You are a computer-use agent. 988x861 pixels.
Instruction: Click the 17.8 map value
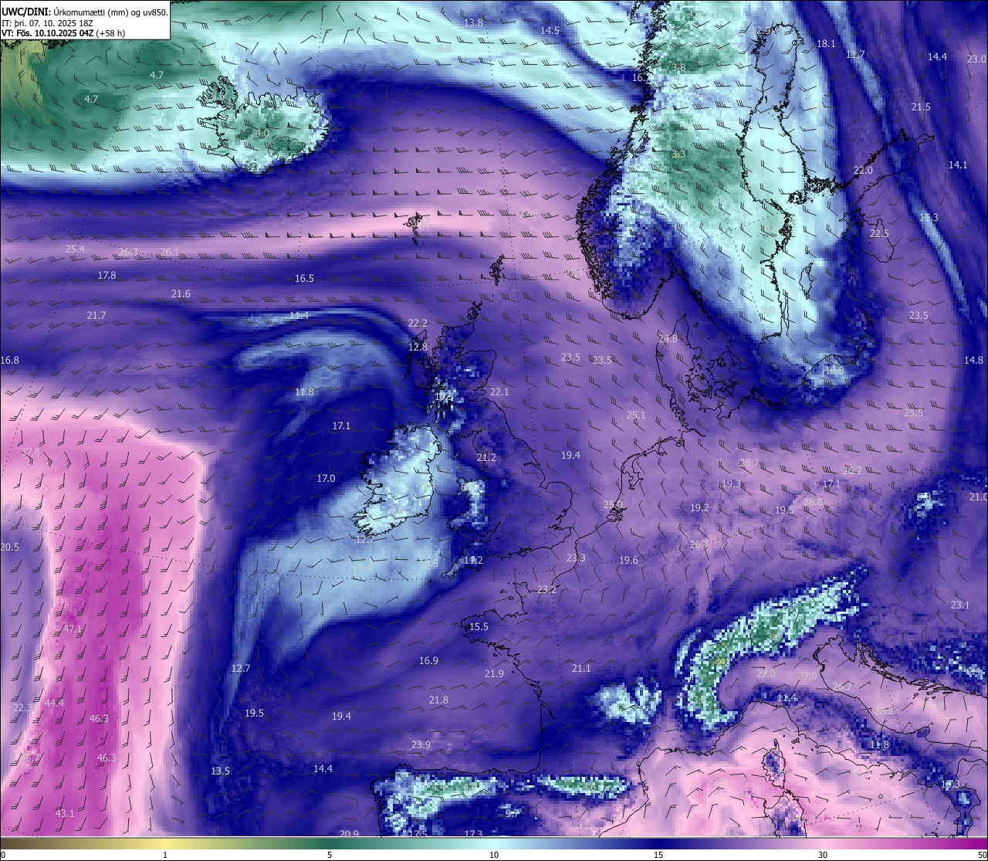107,275
